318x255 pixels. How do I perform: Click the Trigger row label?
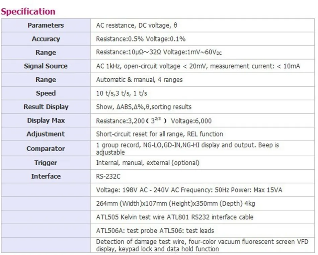click(46, 163)
